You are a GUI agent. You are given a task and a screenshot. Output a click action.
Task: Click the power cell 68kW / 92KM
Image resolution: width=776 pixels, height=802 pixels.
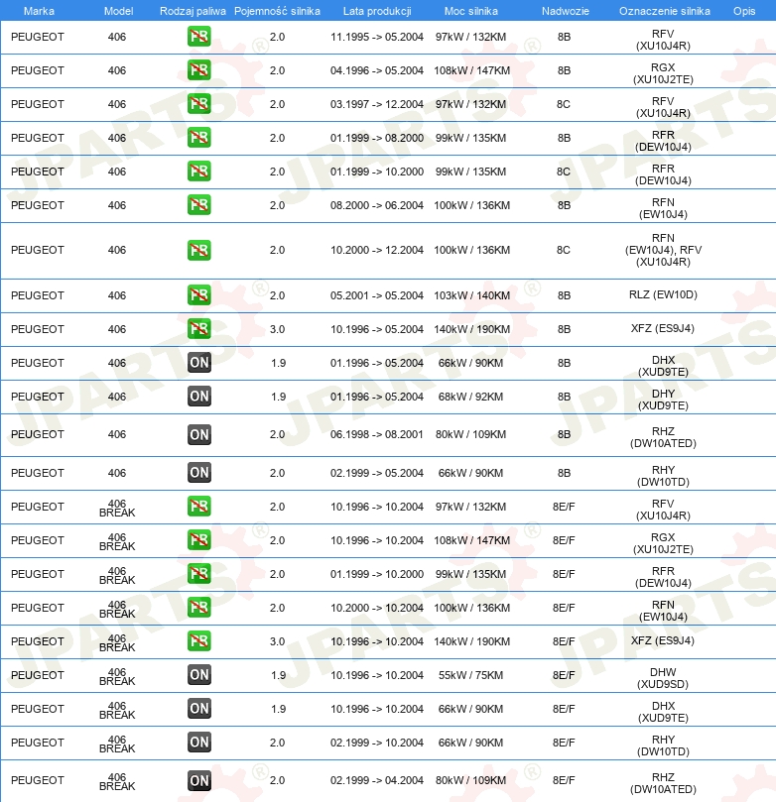click(470, 397)
